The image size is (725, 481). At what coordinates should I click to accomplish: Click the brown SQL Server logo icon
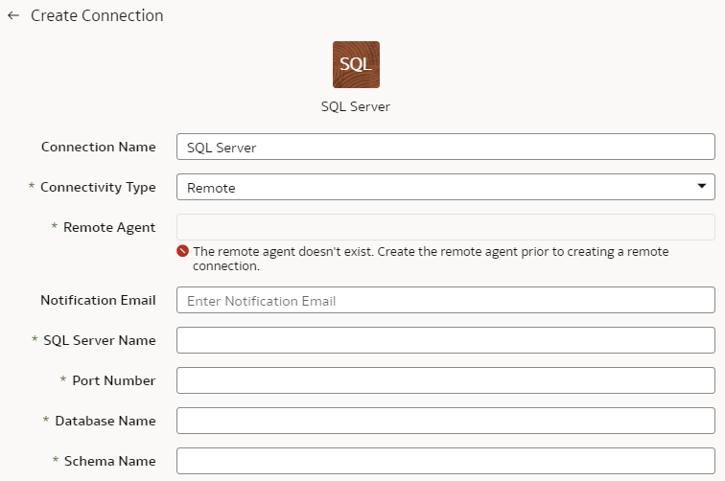point(356,65)
